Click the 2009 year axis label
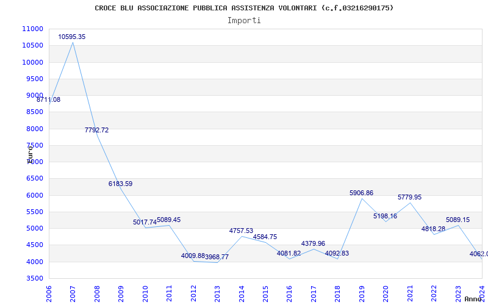Image resolution: width=488 pixels, height=305 pixels. coord(121,294)
